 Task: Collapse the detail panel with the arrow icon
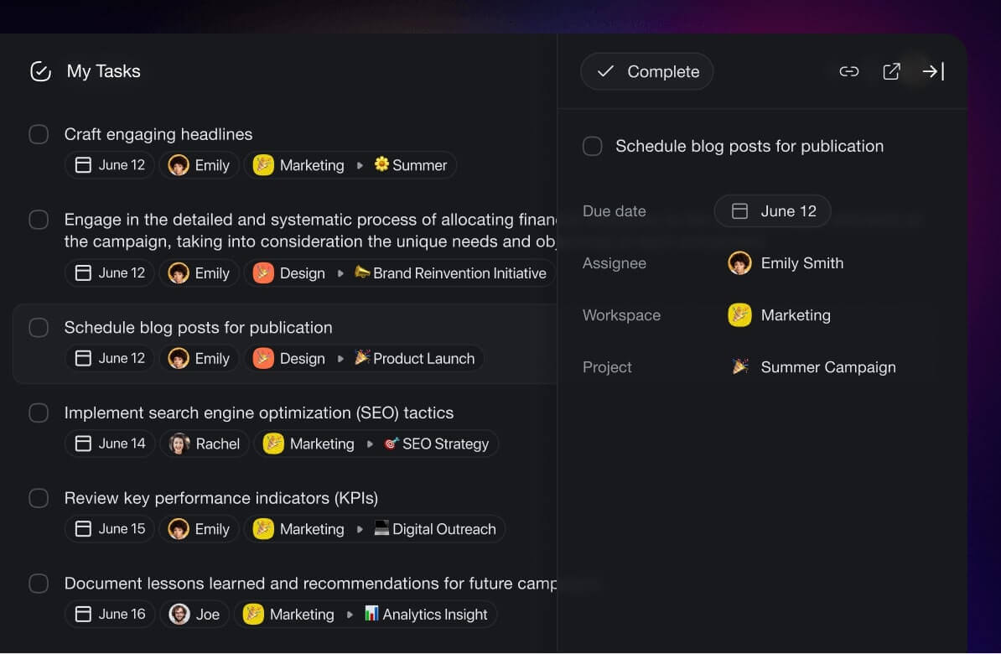point(932,71)
